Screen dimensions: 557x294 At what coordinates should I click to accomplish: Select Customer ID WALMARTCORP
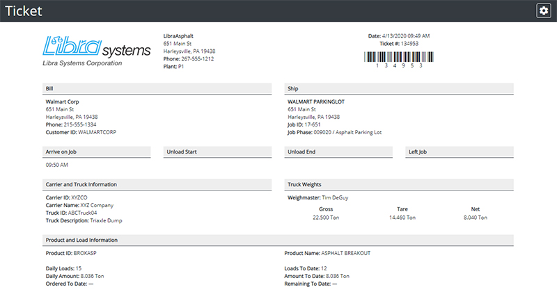pos(81,132)
